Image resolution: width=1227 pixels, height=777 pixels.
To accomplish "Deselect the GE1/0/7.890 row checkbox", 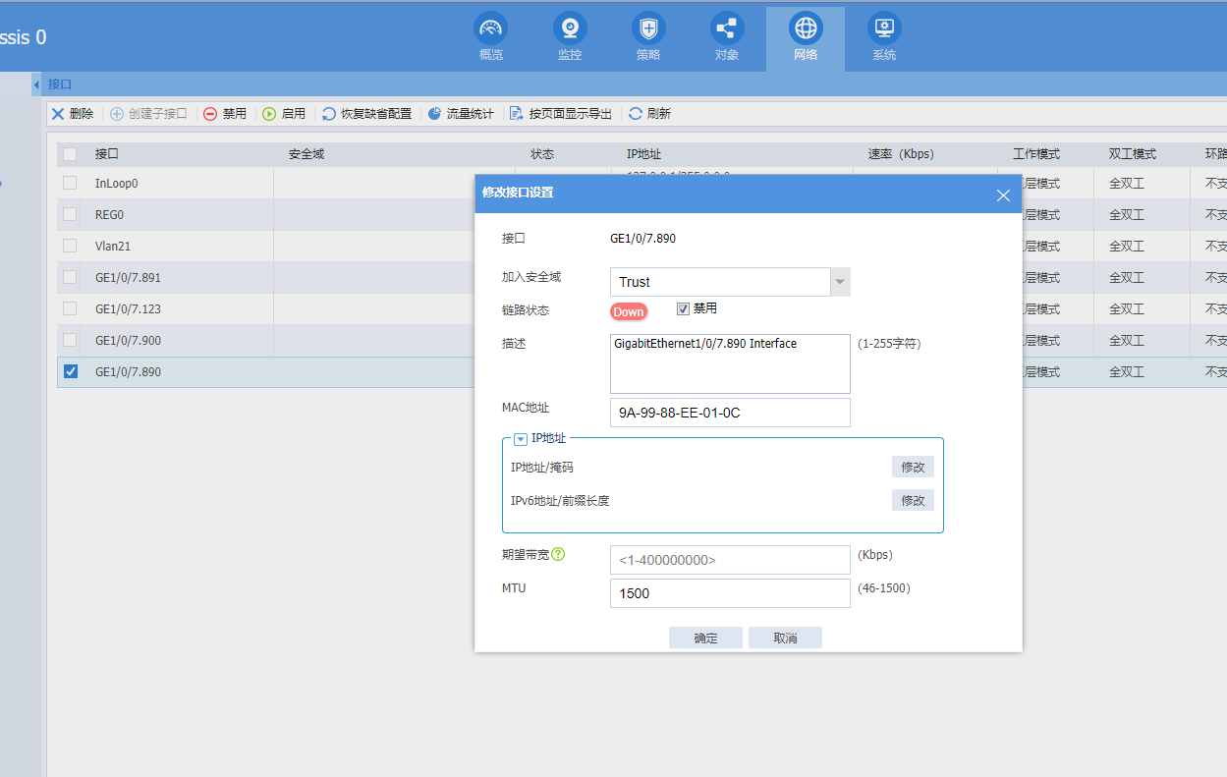I will pos(70,371).
